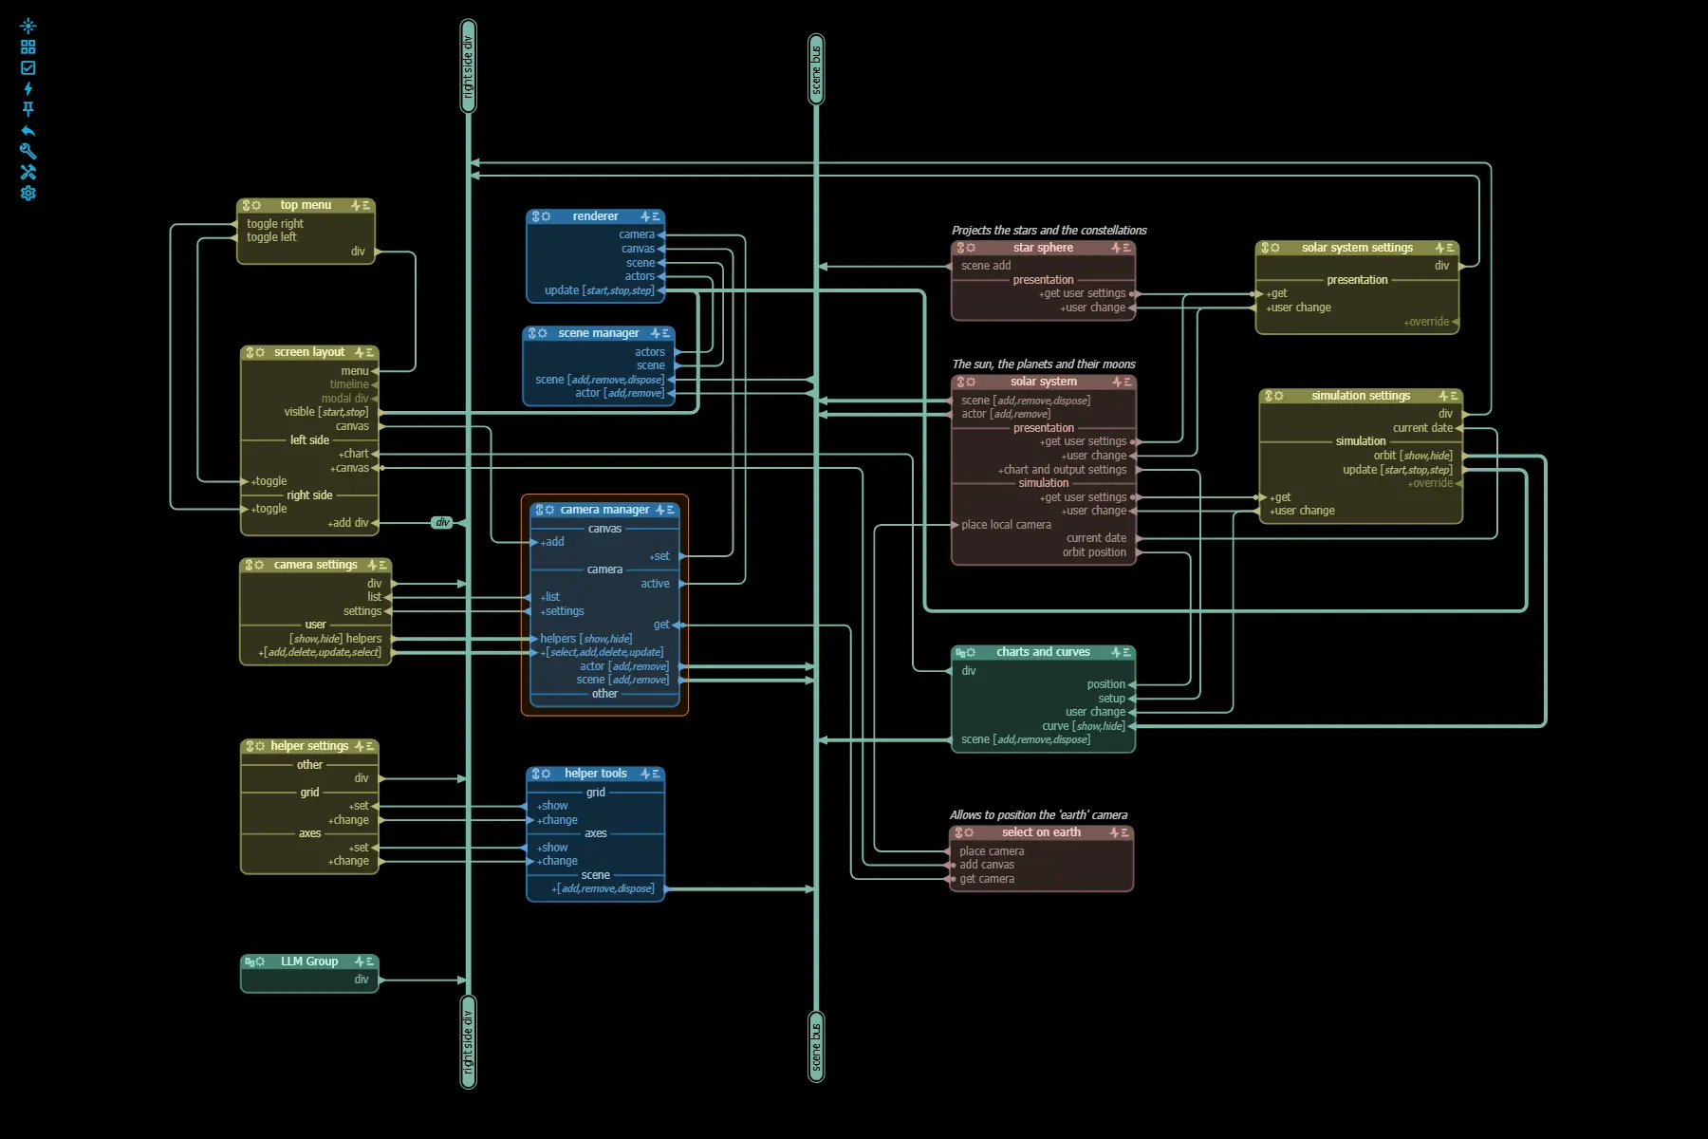Click the crossed hammer-and-wrench icon in the sidebar
This screenshot has width=1708, height=1139.
click(x=28, y=172)
